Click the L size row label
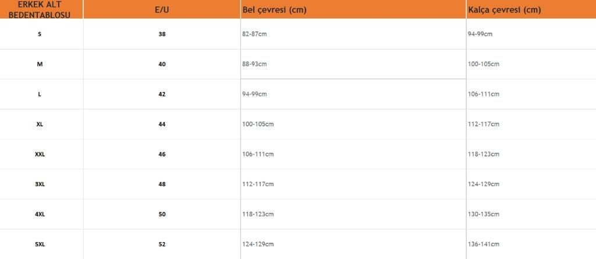596x259 pixels. [40, 94]
